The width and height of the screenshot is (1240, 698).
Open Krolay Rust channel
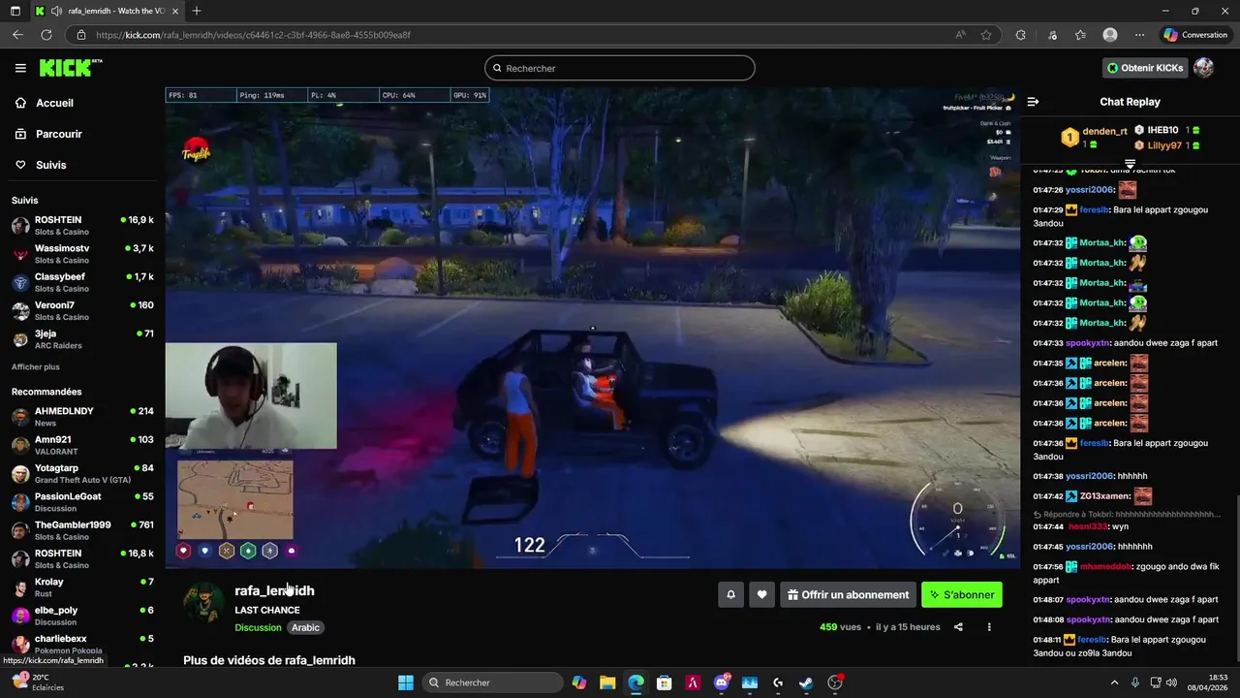coord(82,587)
